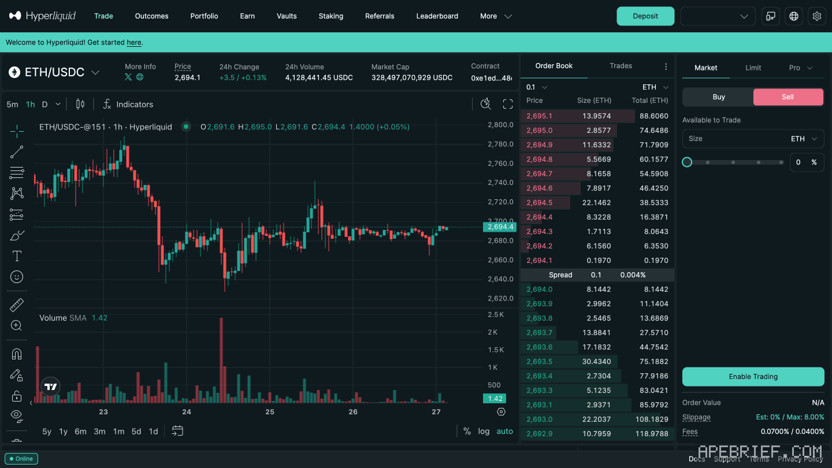The image size is (832, 468).
Task: Activate the zoom in tool
Action: (17, 325)
